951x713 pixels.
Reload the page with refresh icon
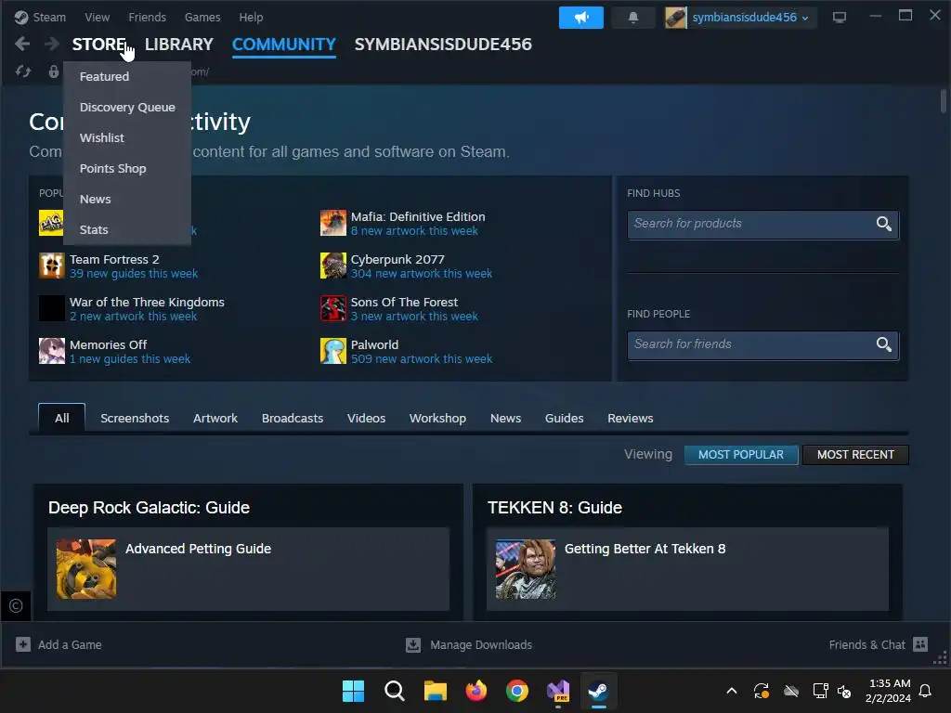pyautogui.click(x=23, y=71)
